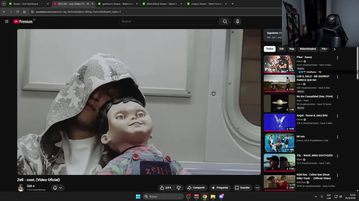Screen dimensions: 359x201
Task: Click the main video player
Action: [139, 102]
